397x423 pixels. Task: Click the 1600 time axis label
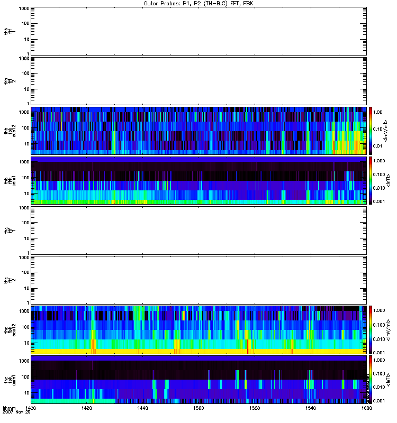pos(366,409)
